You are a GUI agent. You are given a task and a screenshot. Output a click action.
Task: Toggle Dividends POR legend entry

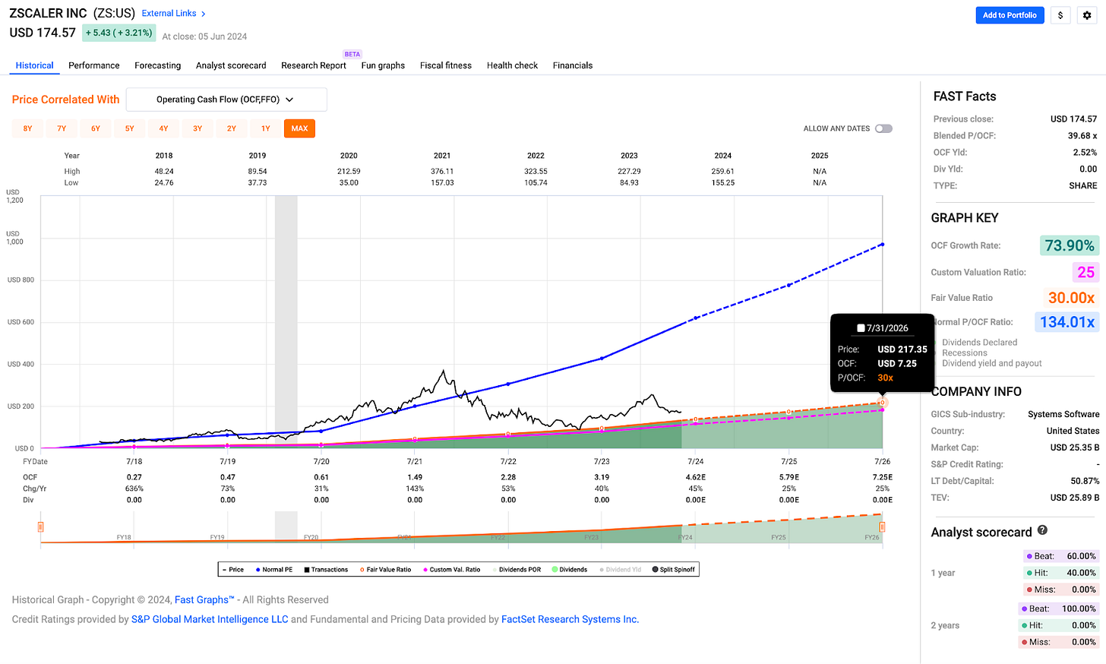pyautogui.click(x=517, y=569)
